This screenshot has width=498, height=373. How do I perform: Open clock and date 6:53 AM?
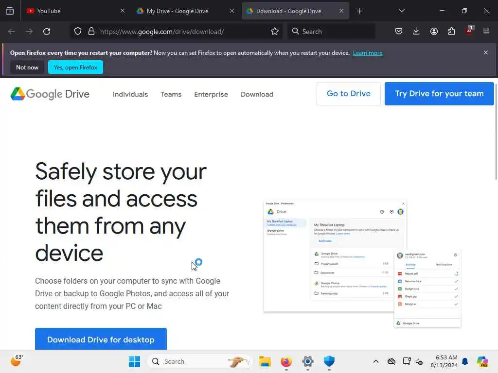tap(444, 361)
